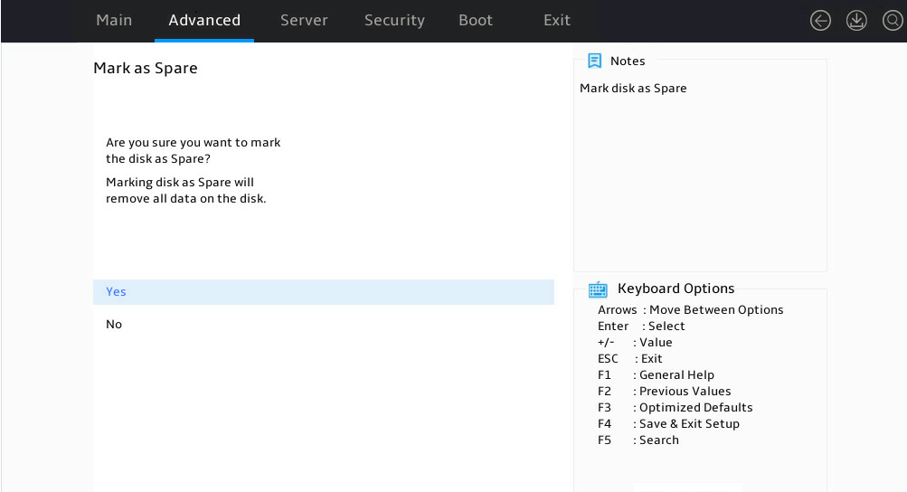Open the search magnifier icon in header
Screen dimensions: 907x492
(x=893, y=21)
